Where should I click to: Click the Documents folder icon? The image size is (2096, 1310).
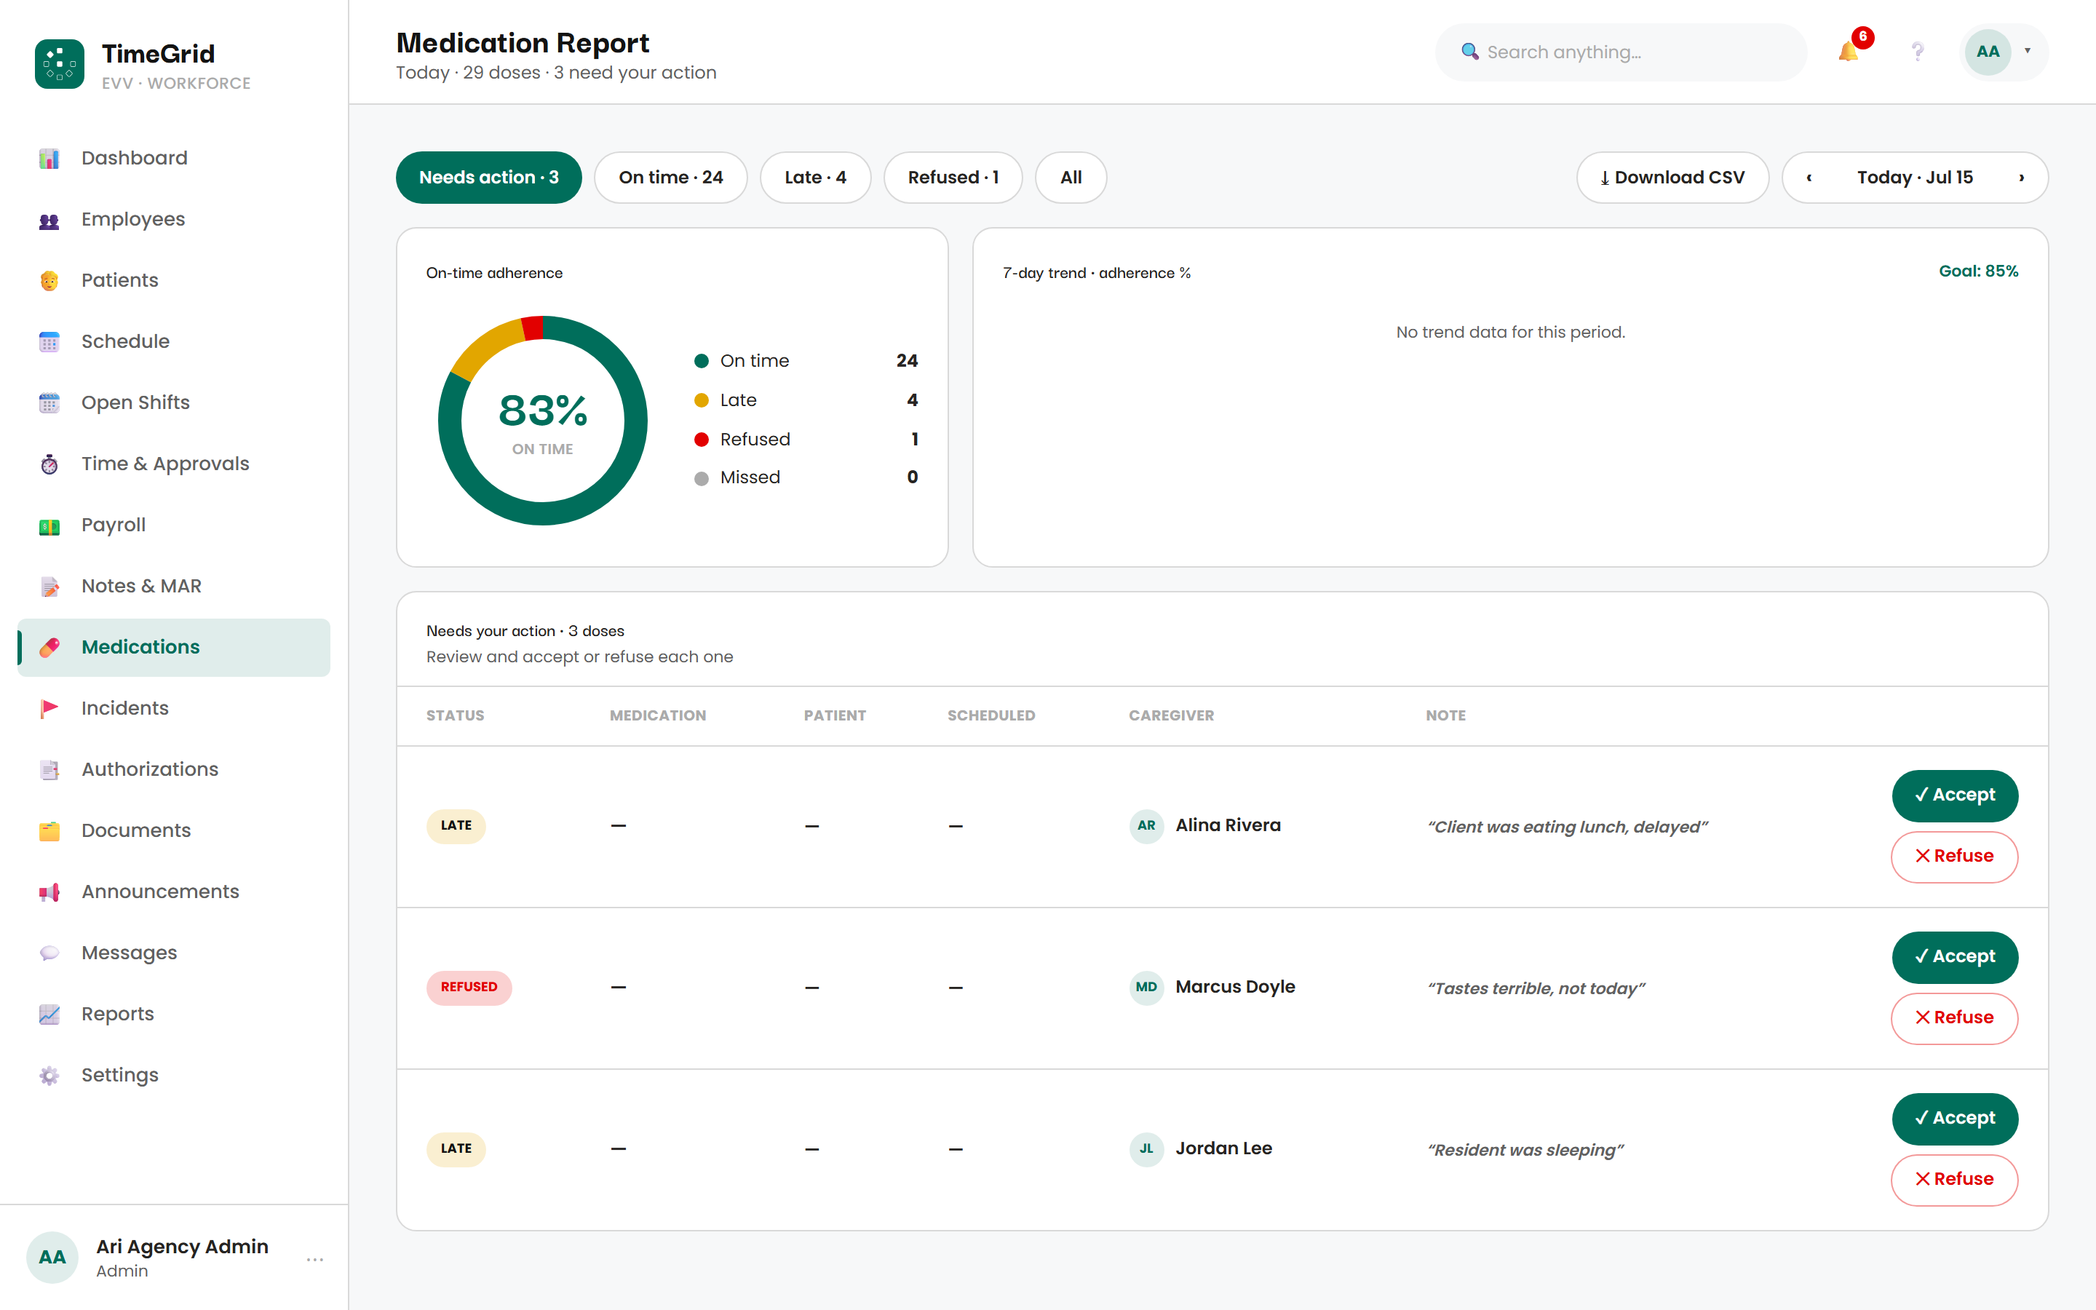(49, 831)
